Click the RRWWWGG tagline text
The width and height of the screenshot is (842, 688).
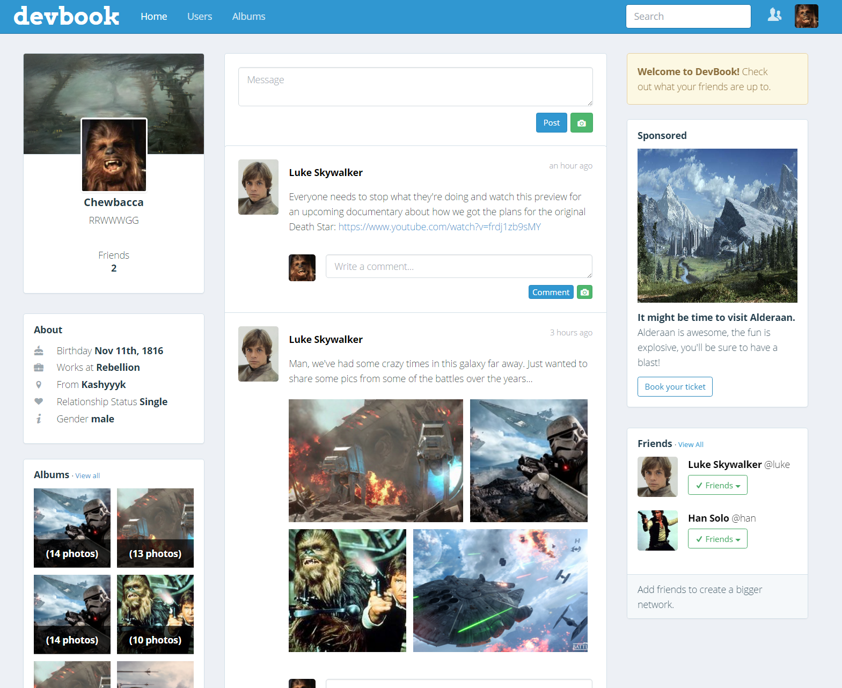[x=114, y=221]
